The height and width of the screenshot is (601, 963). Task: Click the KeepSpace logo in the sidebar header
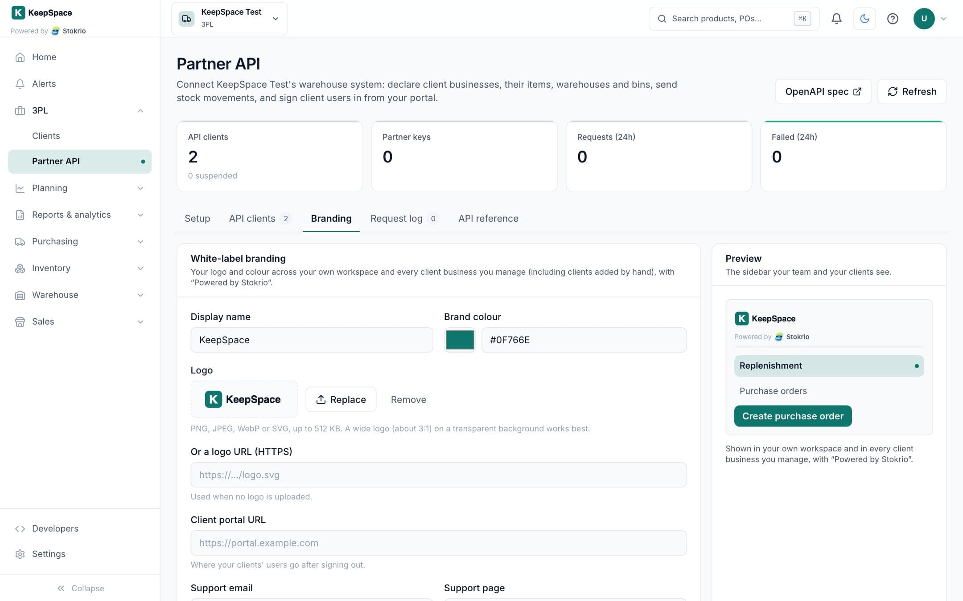[x=41, y=12]
